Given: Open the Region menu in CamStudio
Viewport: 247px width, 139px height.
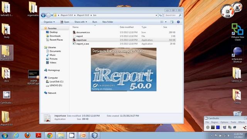Looking at the screenshot, I should (215, 122).
